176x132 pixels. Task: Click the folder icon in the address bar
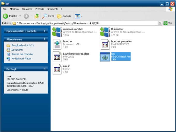click(x=14, y=23)
